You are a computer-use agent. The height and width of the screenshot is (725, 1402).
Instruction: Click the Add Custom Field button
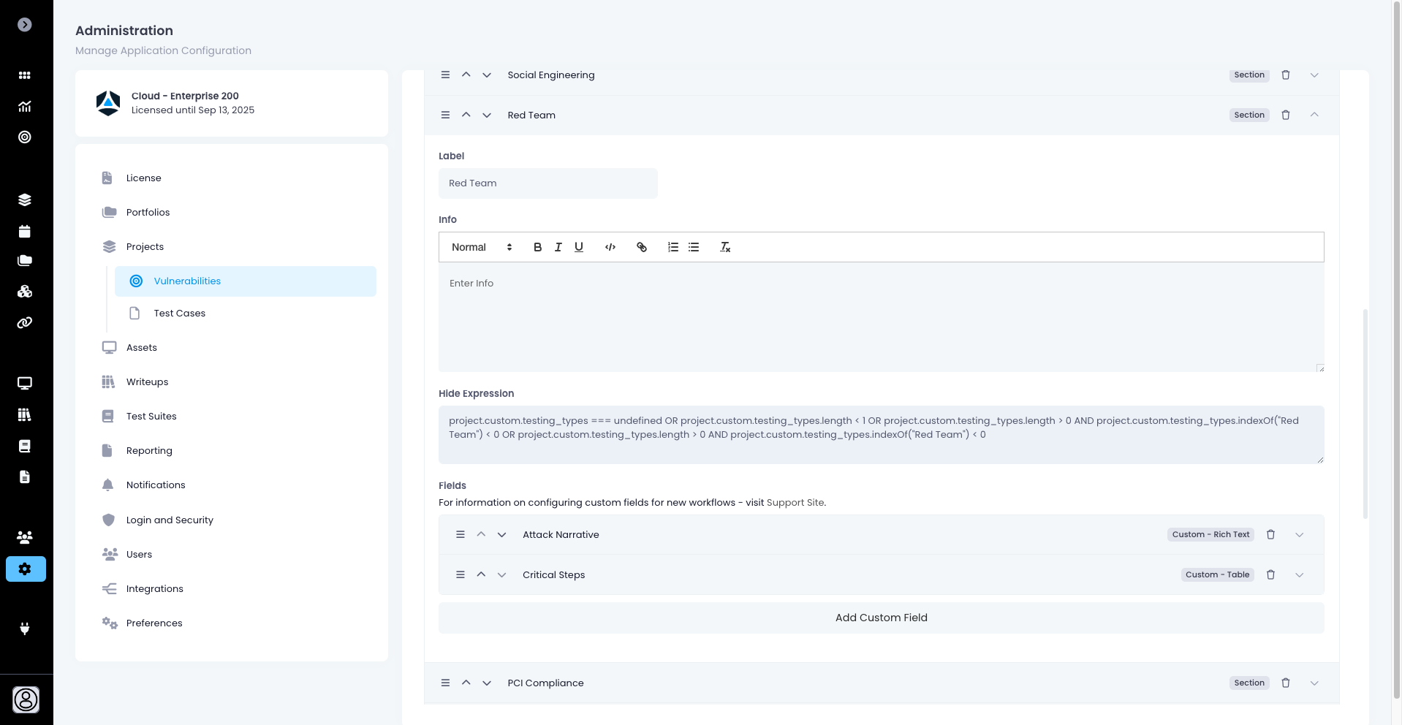click(881, 618)
